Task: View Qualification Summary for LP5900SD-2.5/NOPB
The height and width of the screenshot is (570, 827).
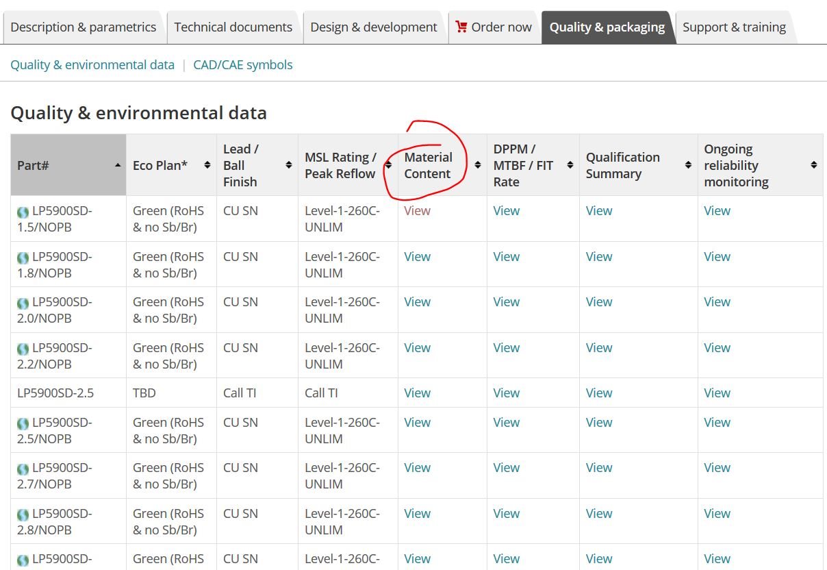Action: 599,423
